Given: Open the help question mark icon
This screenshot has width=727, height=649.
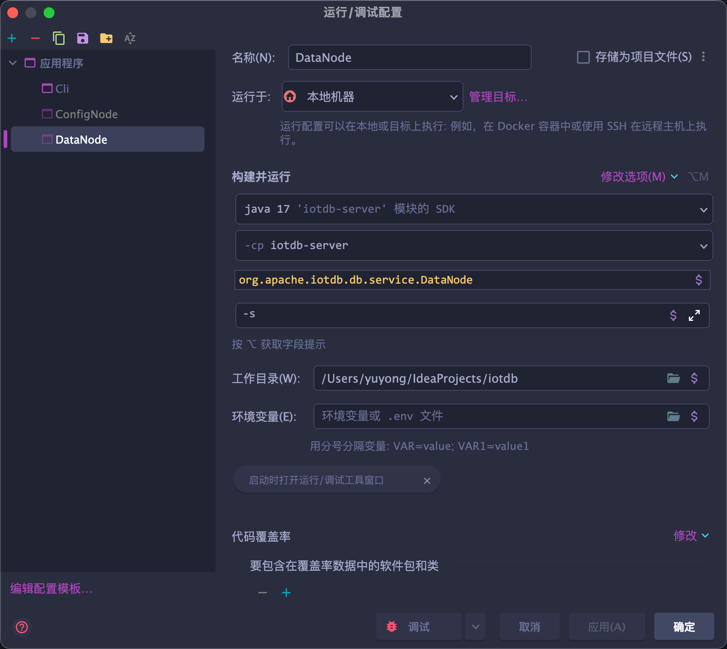Looking at the screenshot, I should pos(22,627).
